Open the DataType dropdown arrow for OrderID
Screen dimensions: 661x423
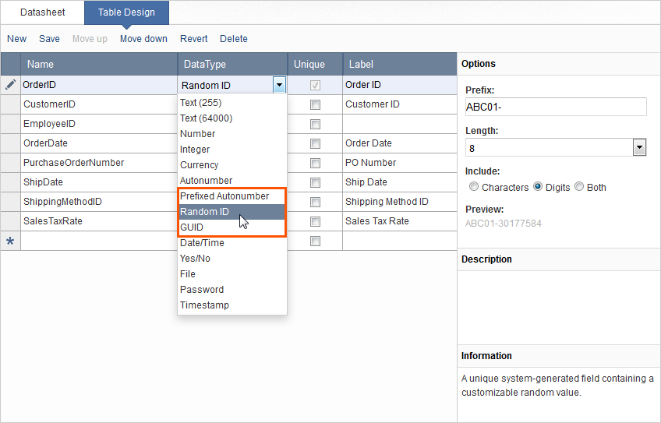click(x=279, y=85)
